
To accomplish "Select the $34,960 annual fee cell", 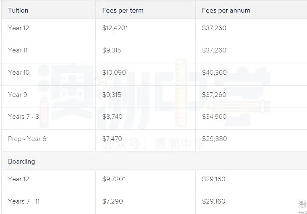I will pyautogui.click(x=214, y=117).
